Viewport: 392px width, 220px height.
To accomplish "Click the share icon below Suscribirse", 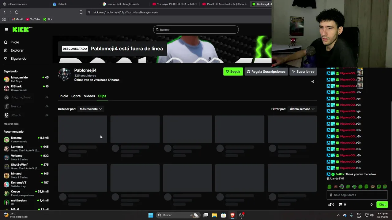I will [x=313, y=82].
